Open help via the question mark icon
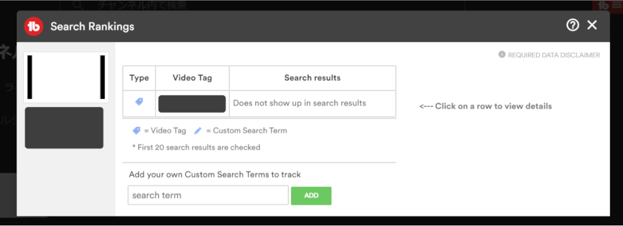Viewport: 623px width, 226px height. (572, 26)
